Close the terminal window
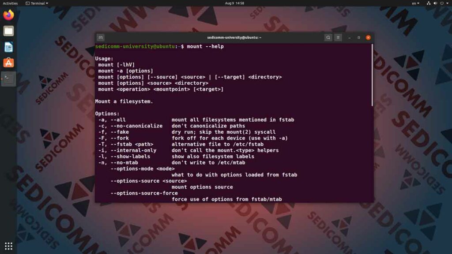452x254 pixels. (368, 37)
